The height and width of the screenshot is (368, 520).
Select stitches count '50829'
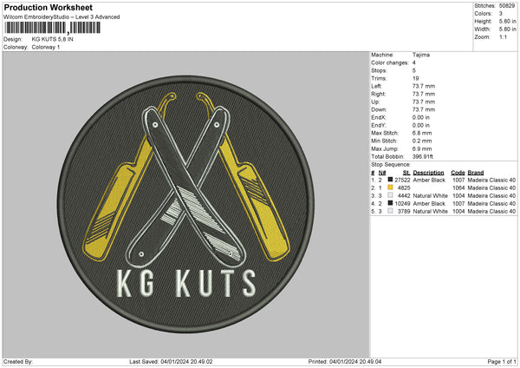click(507, 6)
